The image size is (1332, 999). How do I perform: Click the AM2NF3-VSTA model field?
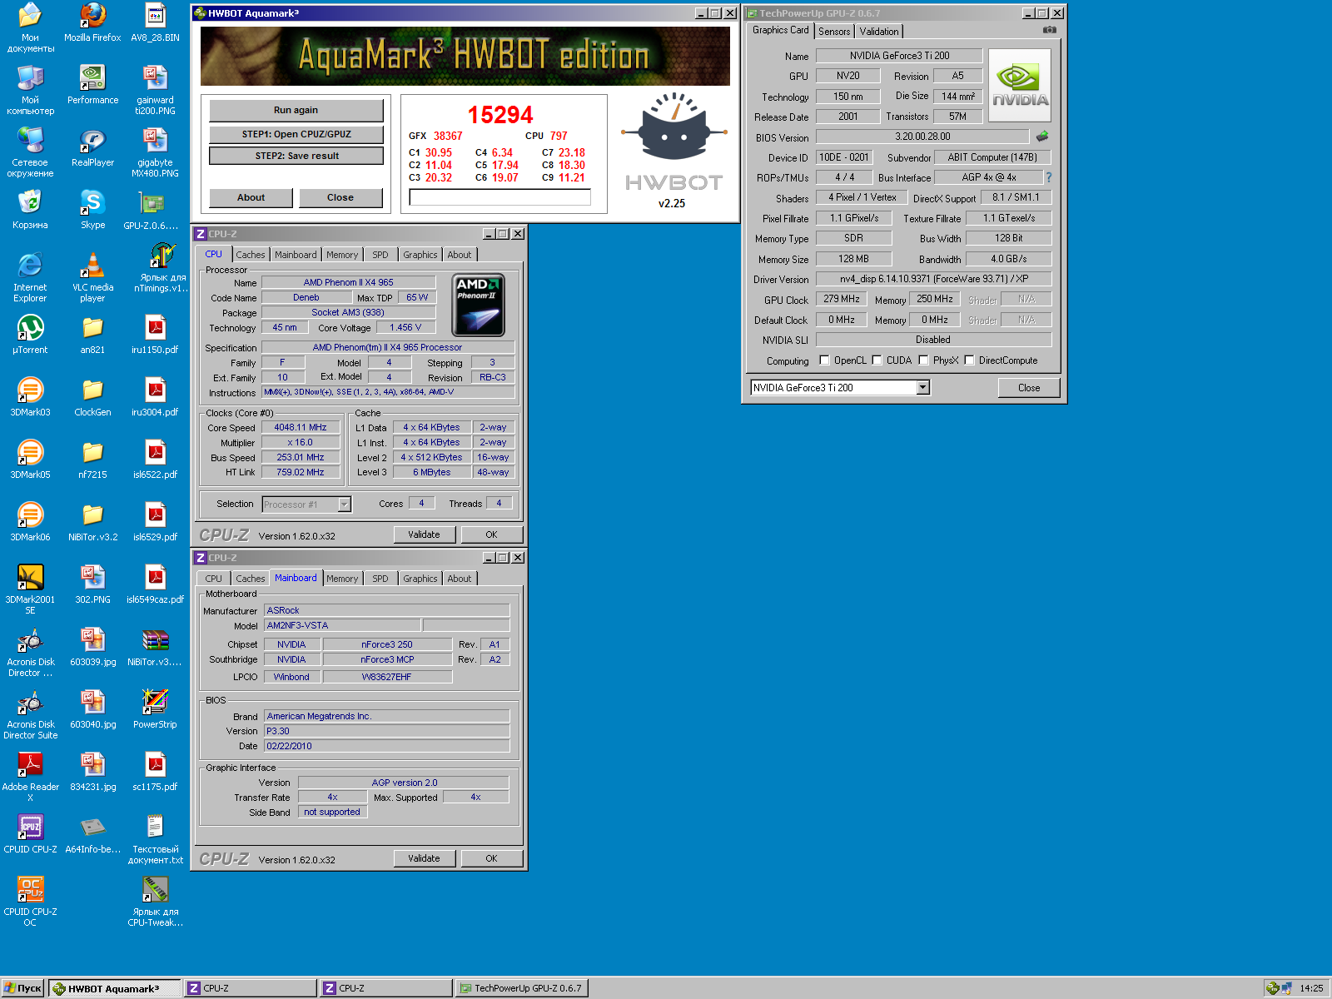pyautogui.click(x=342, y=625)
